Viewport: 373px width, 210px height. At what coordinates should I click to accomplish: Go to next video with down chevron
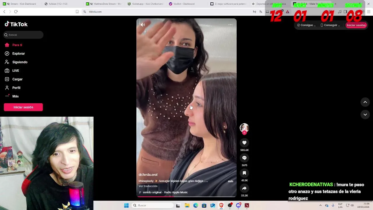pos(365,115)
